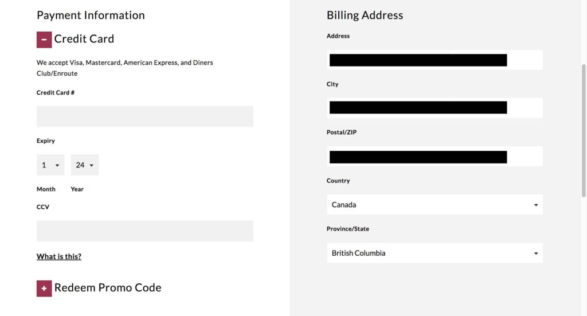This screenshot has height=316, width=587.
Task: Open the expiry Year dropdown
Action: pyautogui.click(x=85, y=165)
